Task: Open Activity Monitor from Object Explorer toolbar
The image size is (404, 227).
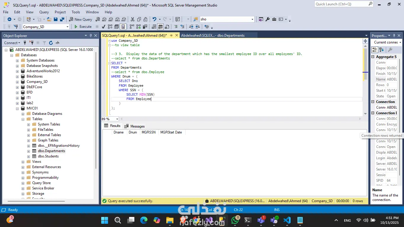Action: tap(57, 43)
